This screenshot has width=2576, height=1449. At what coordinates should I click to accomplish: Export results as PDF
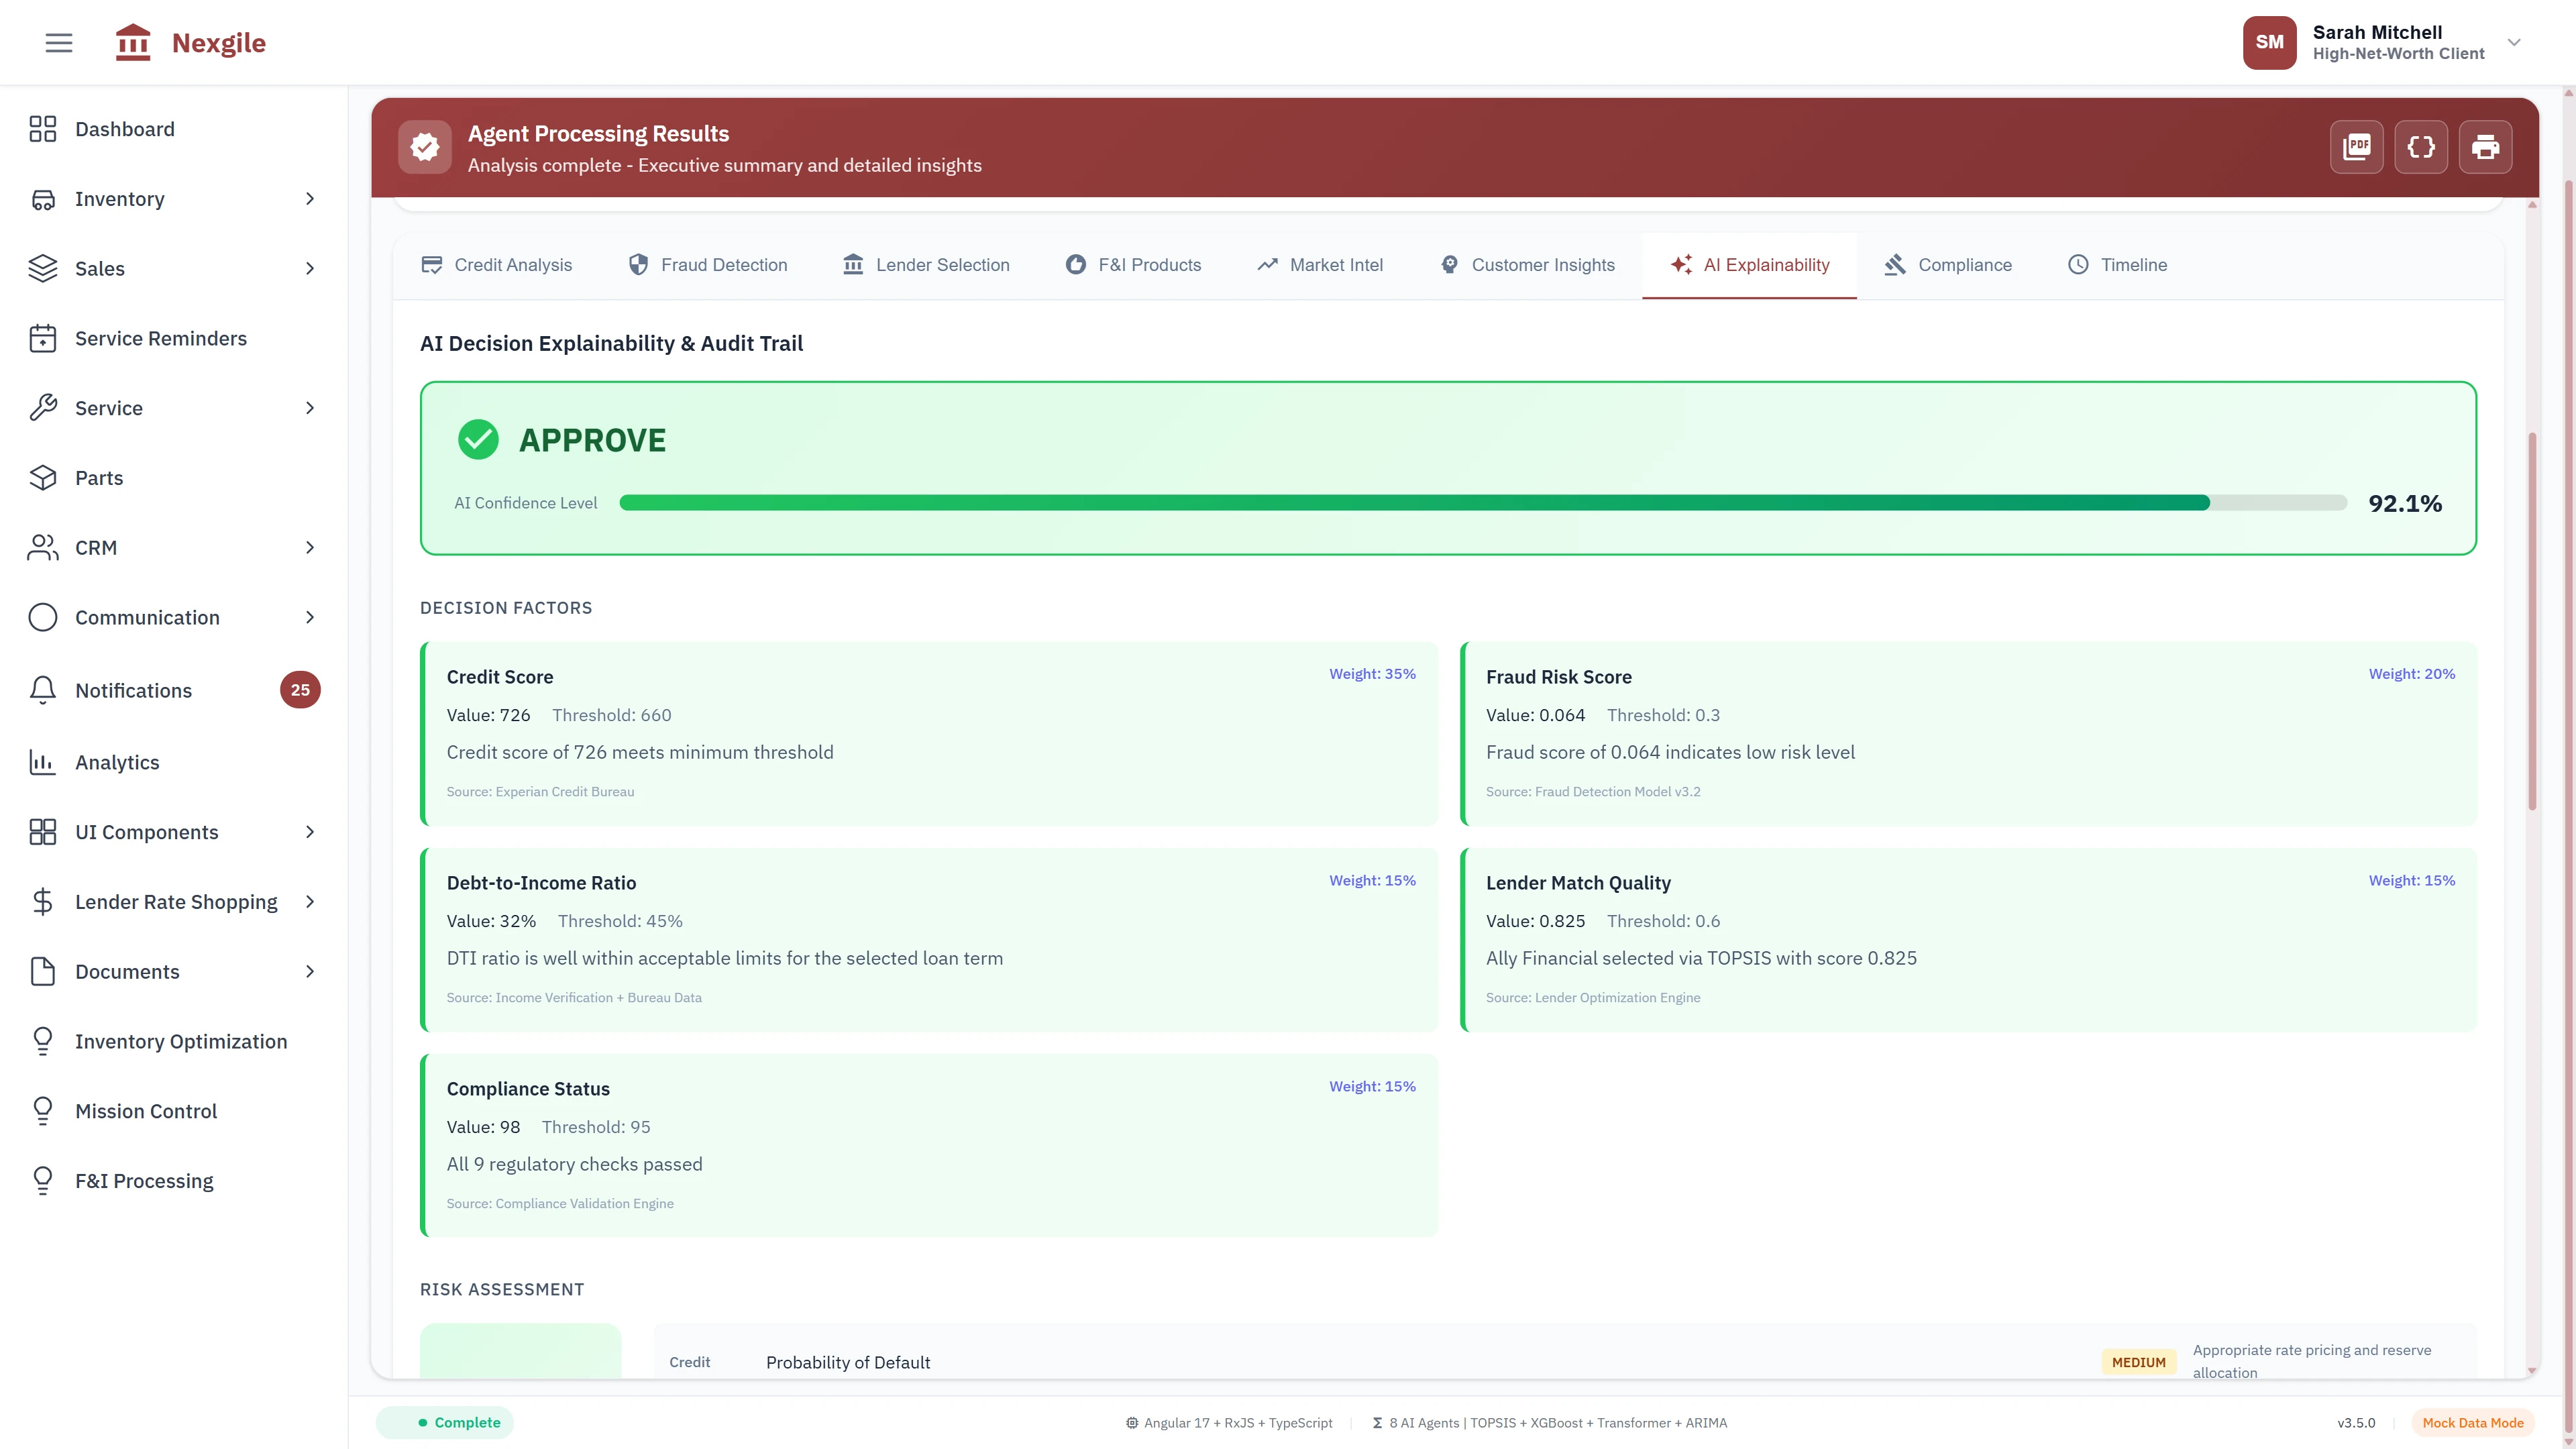coord(2357,146)
